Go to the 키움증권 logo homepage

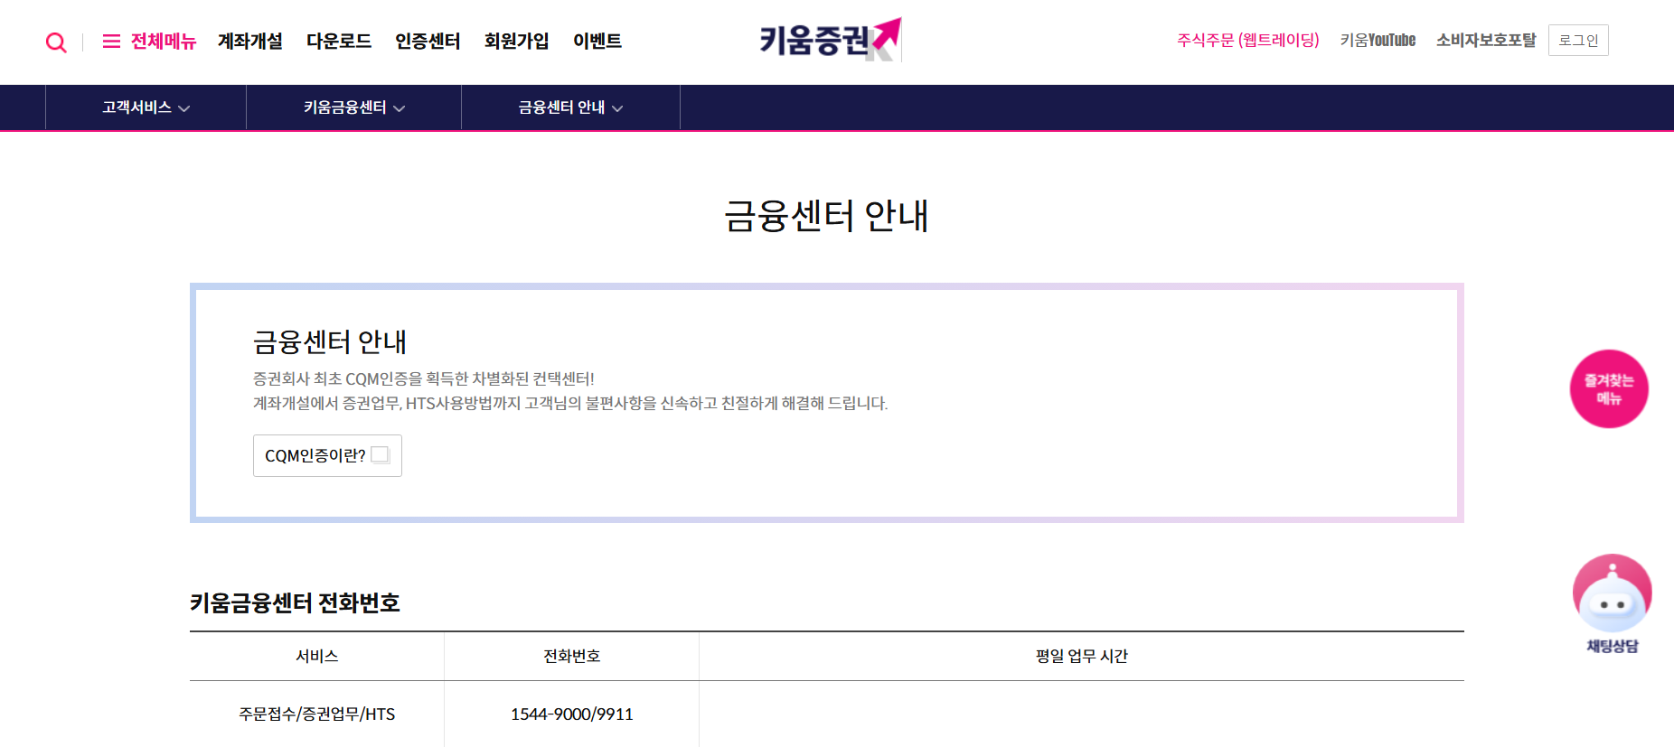tap(831, 40)
